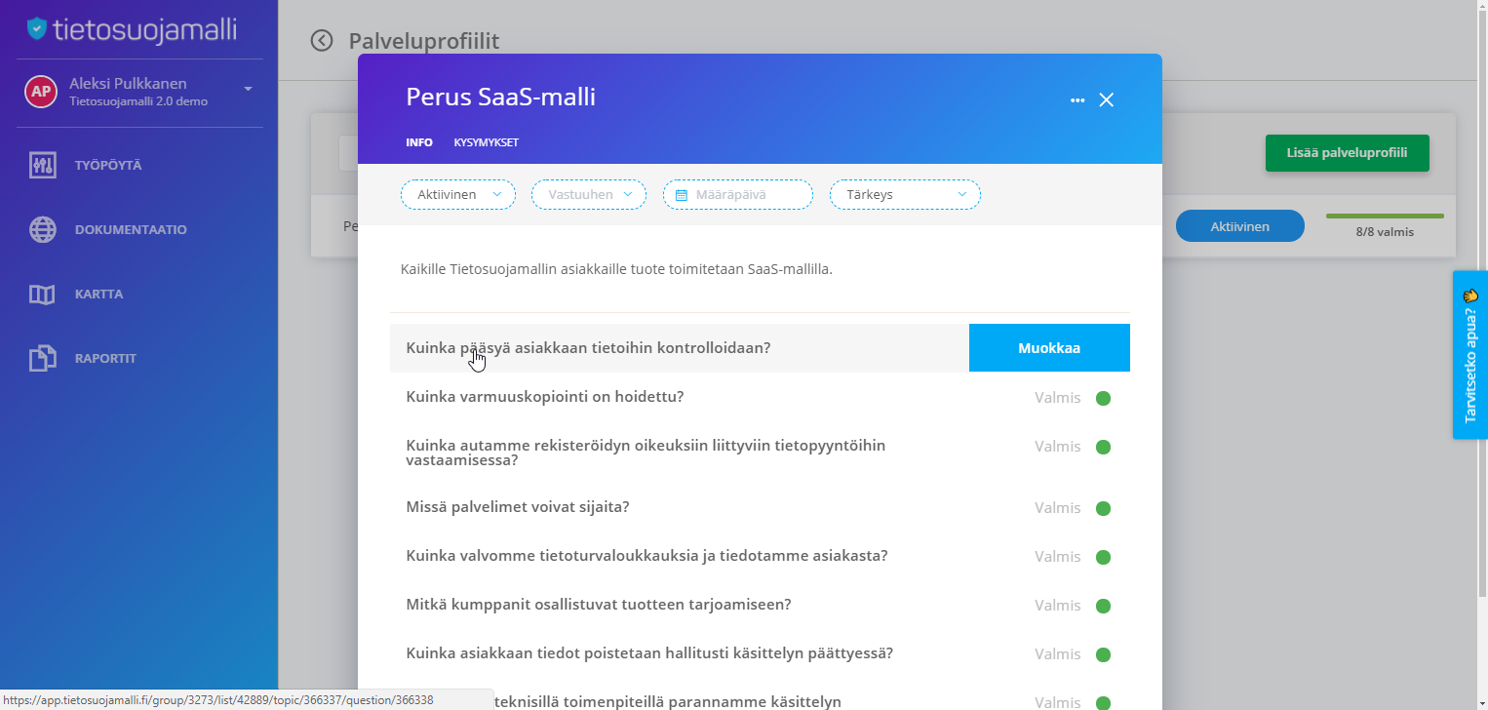This screenshot has height=710, width=1488.
Task: Select RAPORTIT in the sidebar
Action: [x=105, y=359]
